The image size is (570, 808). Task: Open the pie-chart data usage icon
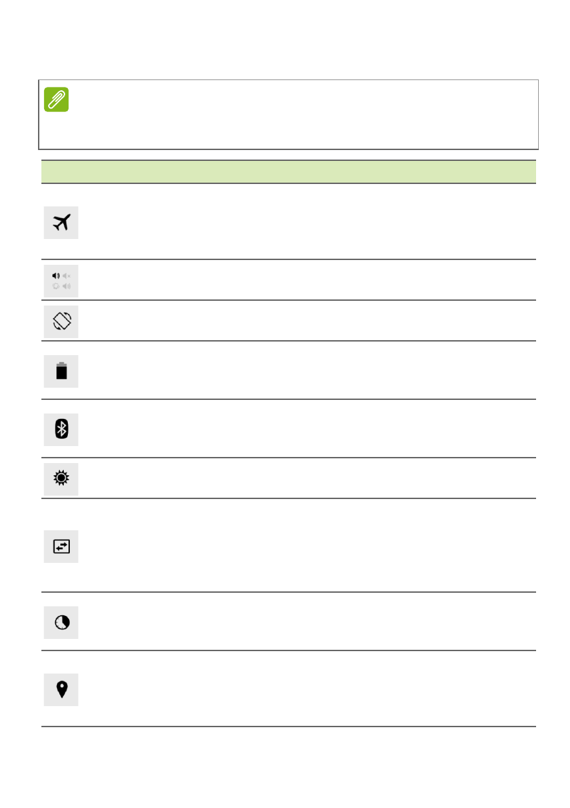tap(61, 622)
